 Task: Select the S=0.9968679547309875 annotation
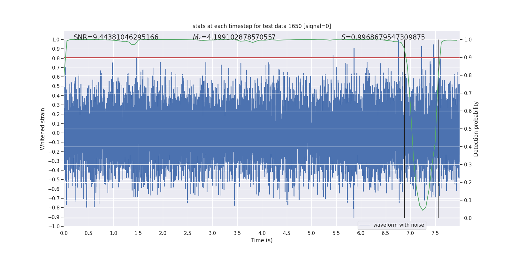383,37
